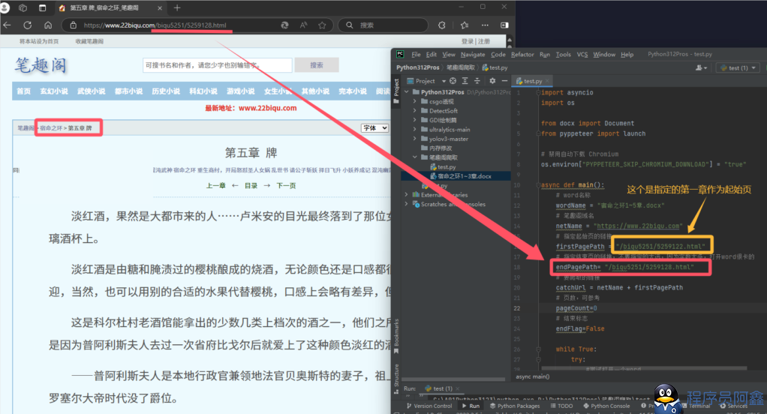The image size is (767, 414).
Task: Open 玄幻小说 category in site nav
Action: [54, 91]
